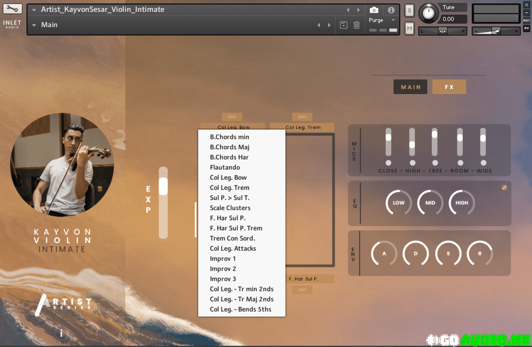Save the current snapshot with the disk icon
Image resolution: width=532 pixels, height=347 pixels.
[343, 25]
